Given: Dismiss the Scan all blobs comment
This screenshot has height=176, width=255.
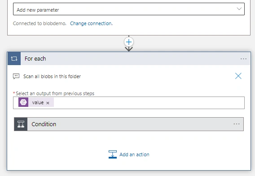Looking at the screenshot, I should (x=238, y=76).
